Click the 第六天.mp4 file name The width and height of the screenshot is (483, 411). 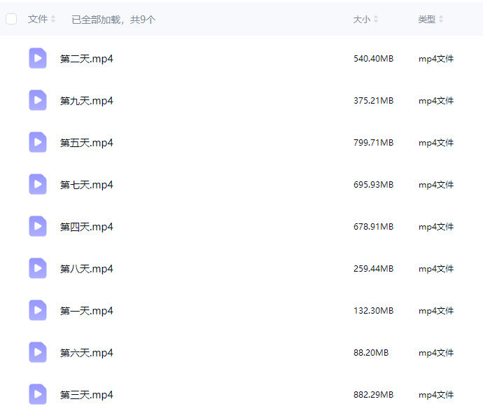tap(86, 353)
